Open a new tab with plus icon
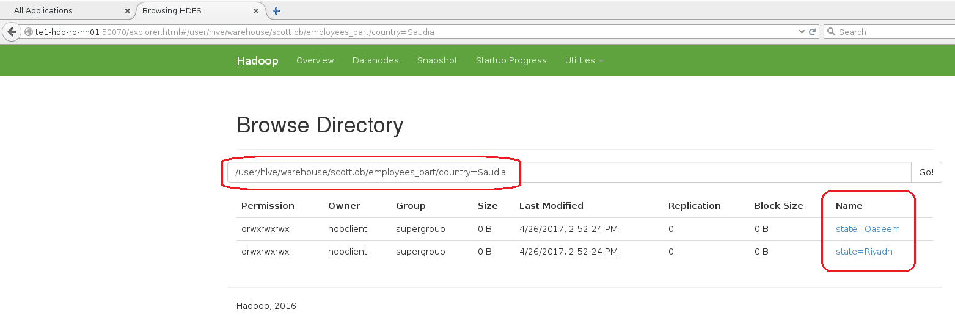This screenshot has width=955, height=315. pyautogui.click(x=276, y=11)
